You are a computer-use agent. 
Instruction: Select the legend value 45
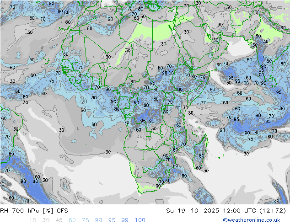[59, 220]
